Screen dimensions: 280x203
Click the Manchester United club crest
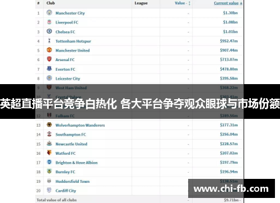tap(49, 50)
